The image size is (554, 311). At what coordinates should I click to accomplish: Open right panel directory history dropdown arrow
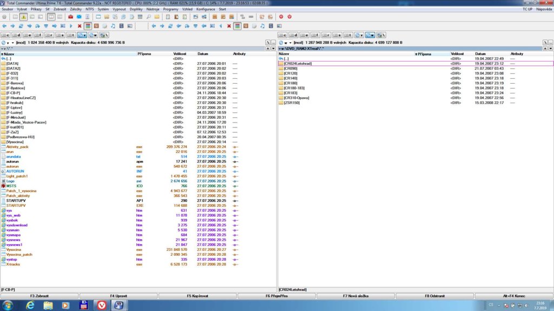550,48
